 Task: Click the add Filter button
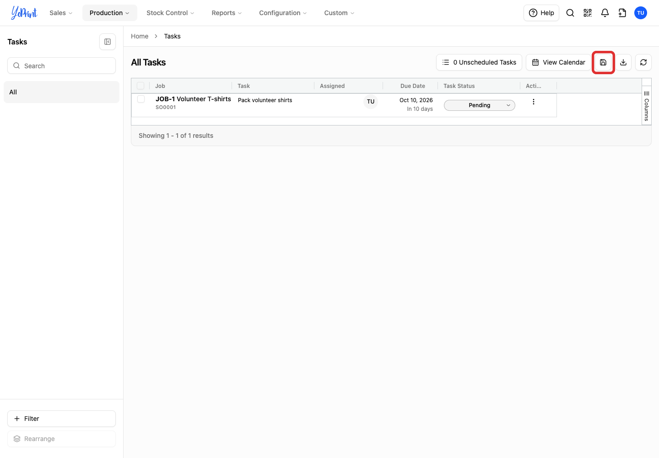click(x=61, y=419)
